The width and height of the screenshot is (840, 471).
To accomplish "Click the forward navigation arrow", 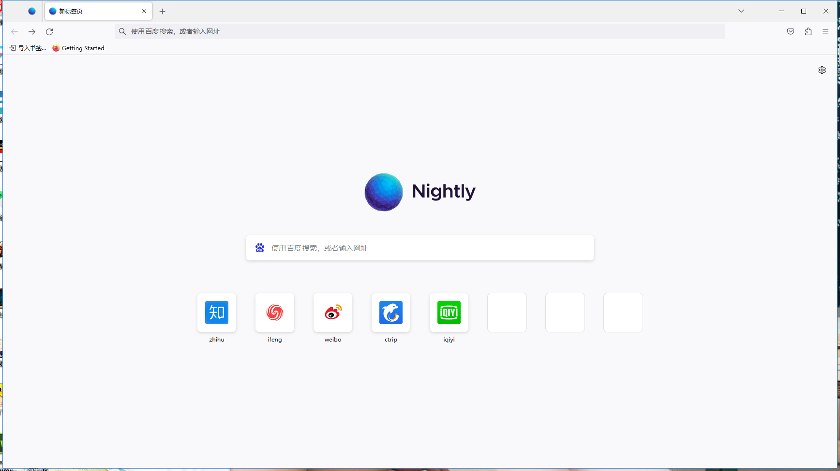I will click(32, 31).
